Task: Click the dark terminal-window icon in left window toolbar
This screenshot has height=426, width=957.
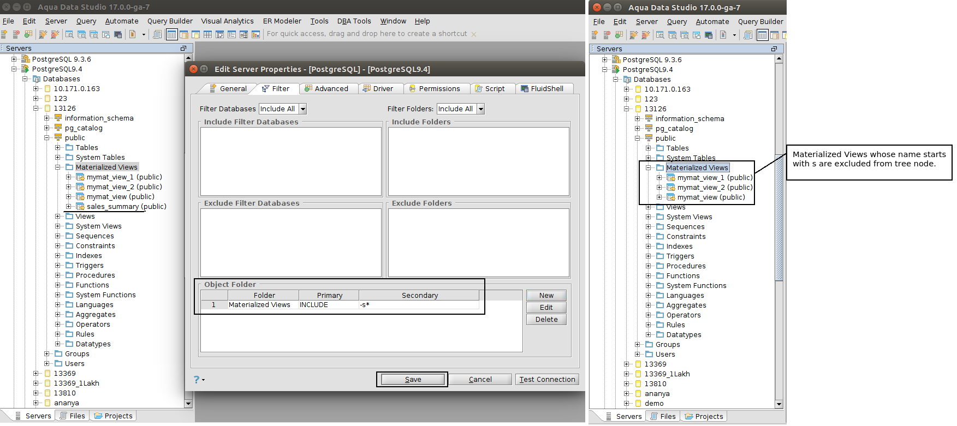Action: [118, 34]
